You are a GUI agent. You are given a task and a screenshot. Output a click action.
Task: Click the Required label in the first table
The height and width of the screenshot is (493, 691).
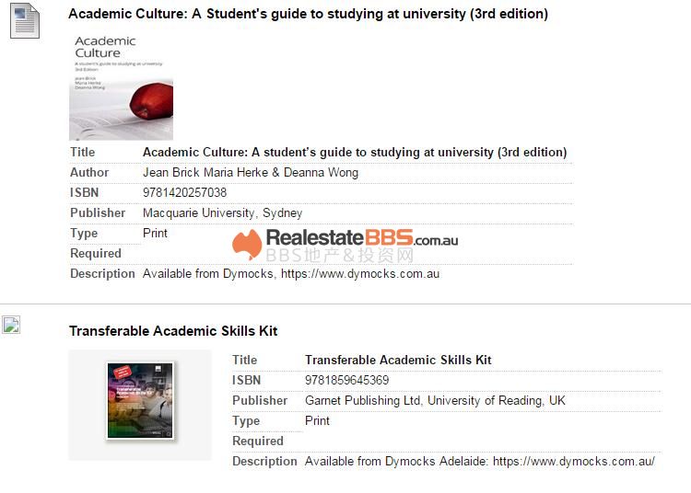point(96,253)
